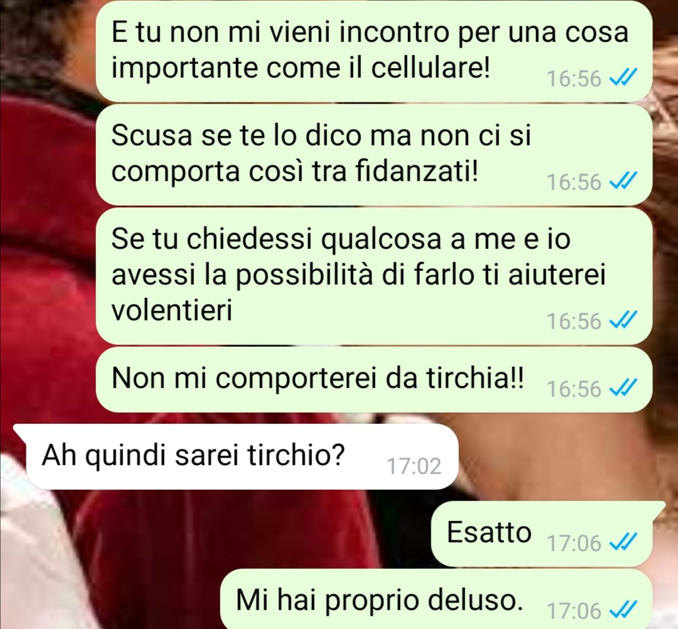Viewport: 678px width, 629px height.
Task: Select the 'Esatto' sent message
Action: coord(548,534)
